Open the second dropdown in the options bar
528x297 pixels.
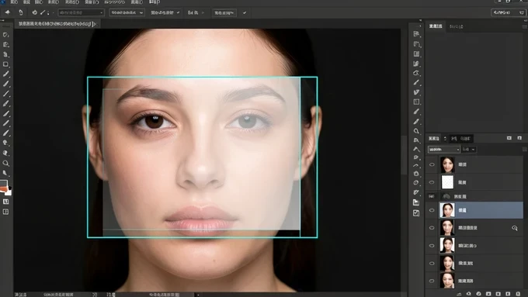[127, 12]
